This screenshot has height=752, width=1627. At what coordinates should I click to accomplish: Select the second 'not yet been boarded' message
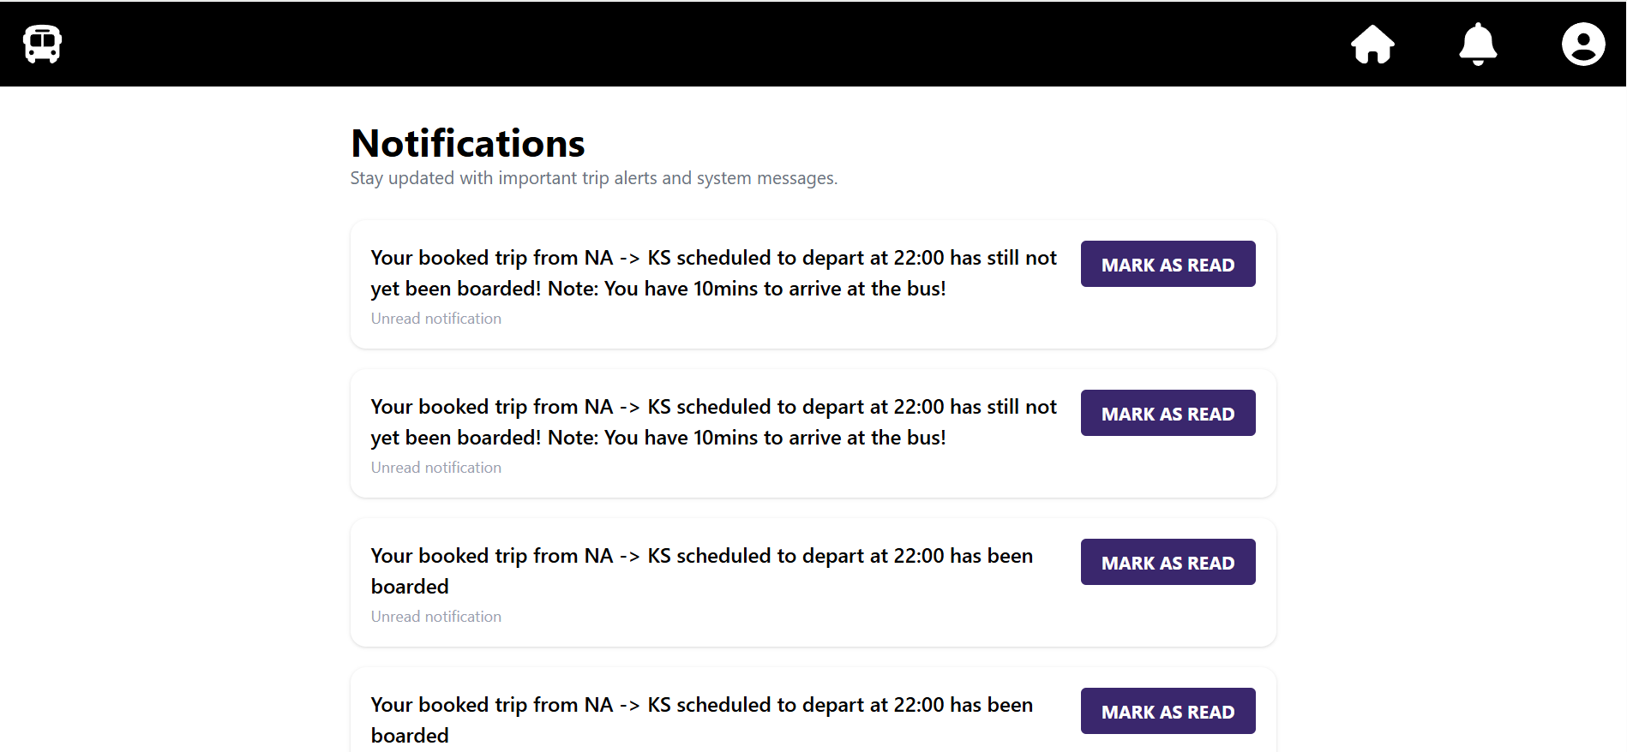tap(713, 422)
